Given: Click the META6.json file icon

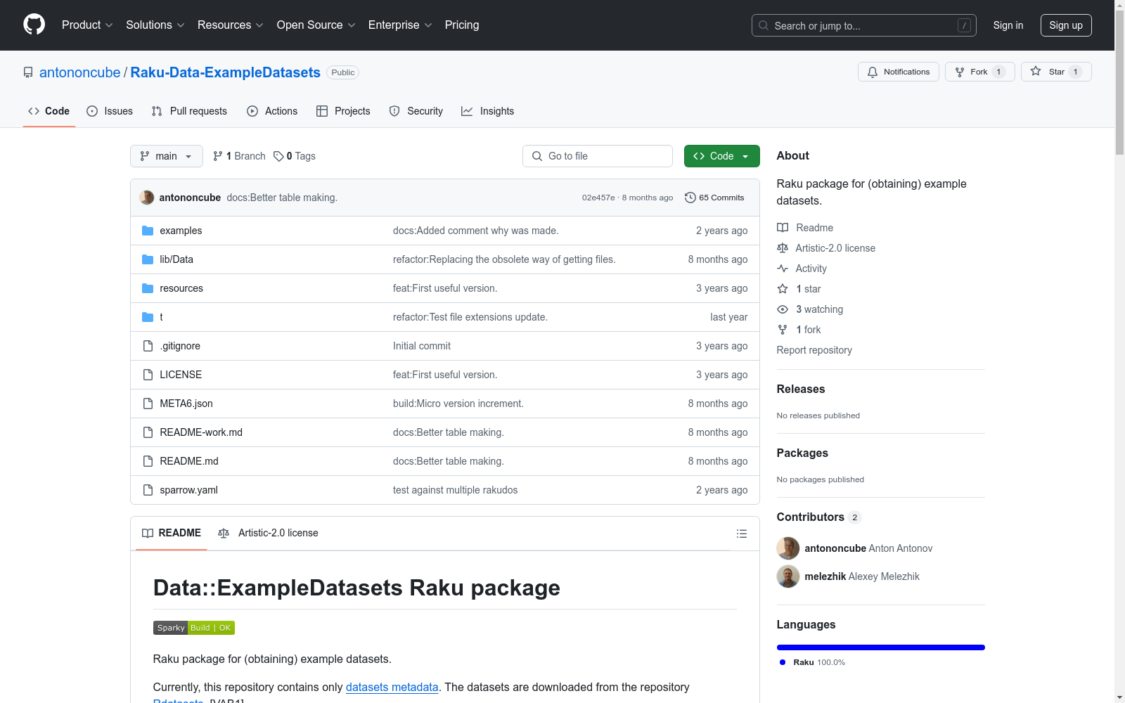Looking at the screenshot, I should click(148, 404).
